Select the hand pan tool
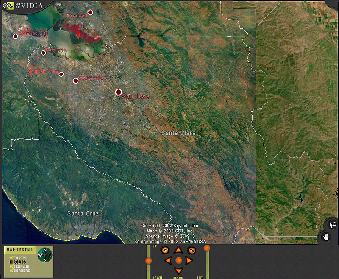The height and width of the screenshot is (279, 339). [x=326, y=237]
